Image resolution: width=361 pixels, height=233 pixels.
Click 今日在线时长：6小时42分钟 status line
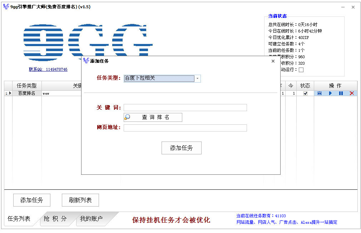[x=295, y=31]
